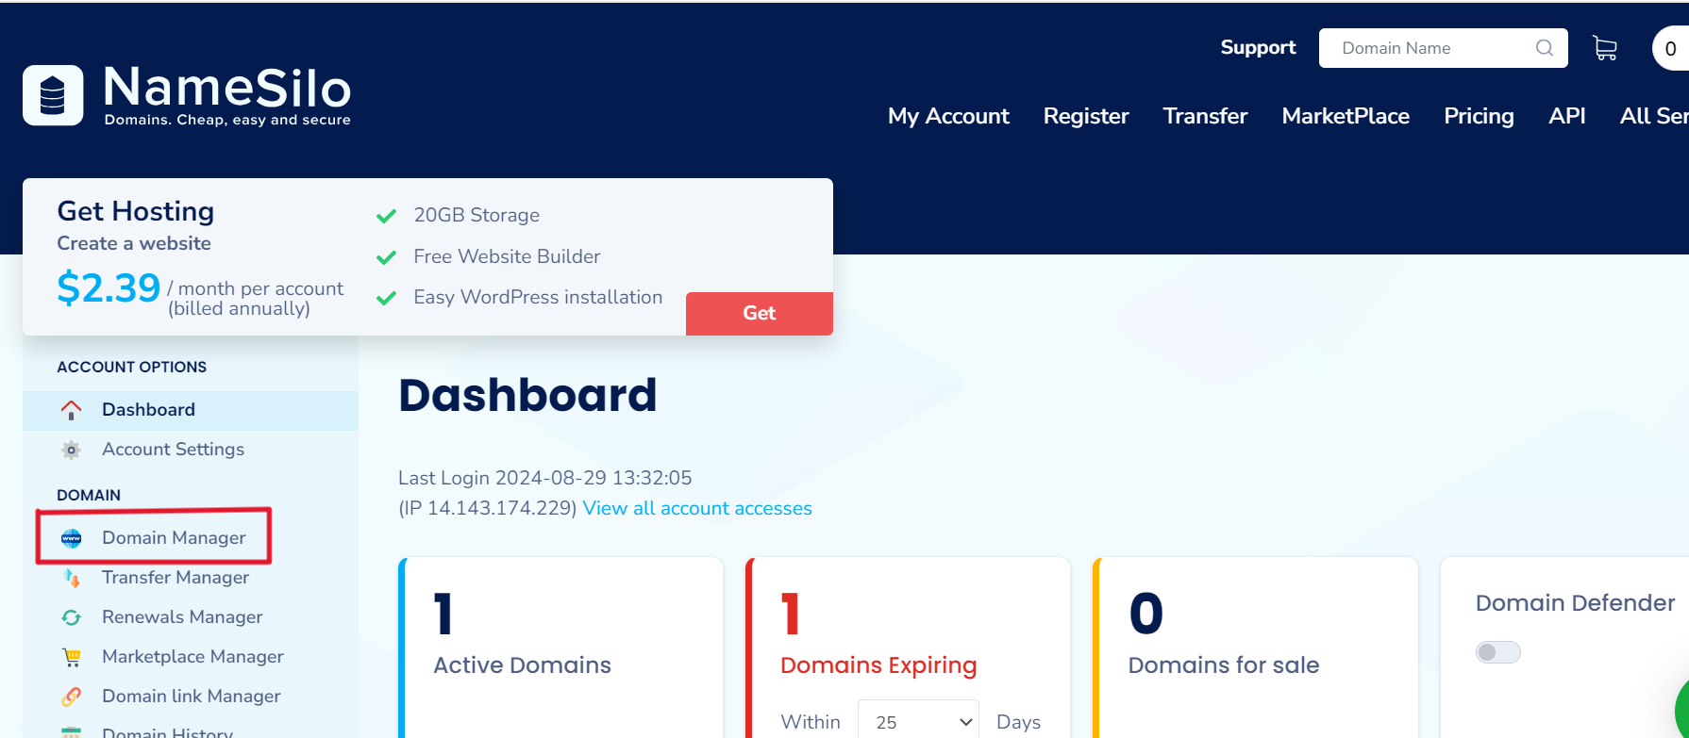
Task: Click the 20GB Storage feature text
Action: point(477,215)
